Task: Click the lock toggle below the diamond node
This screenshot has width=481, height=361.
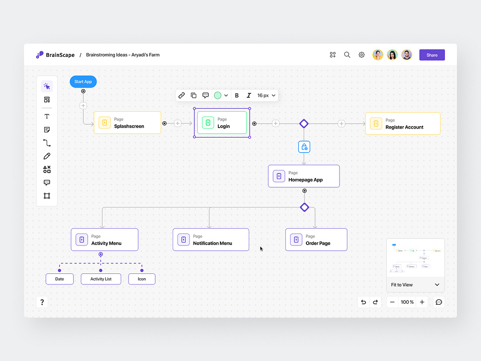Action: click(x=304, y=146)
